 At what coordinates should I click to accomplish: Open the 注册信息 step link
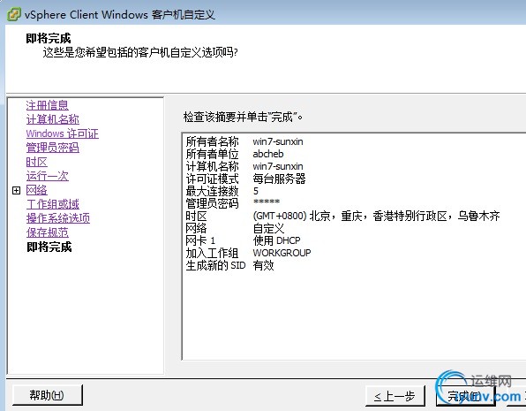(48, 105)
